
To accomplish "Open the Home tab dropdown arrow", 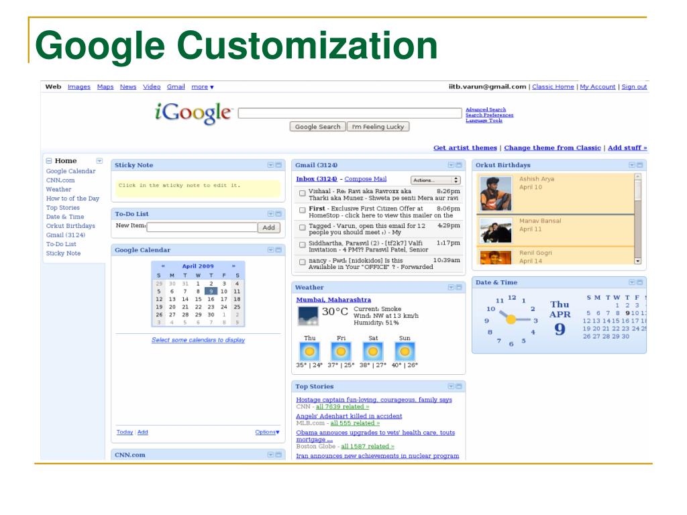I will point(99,161).
